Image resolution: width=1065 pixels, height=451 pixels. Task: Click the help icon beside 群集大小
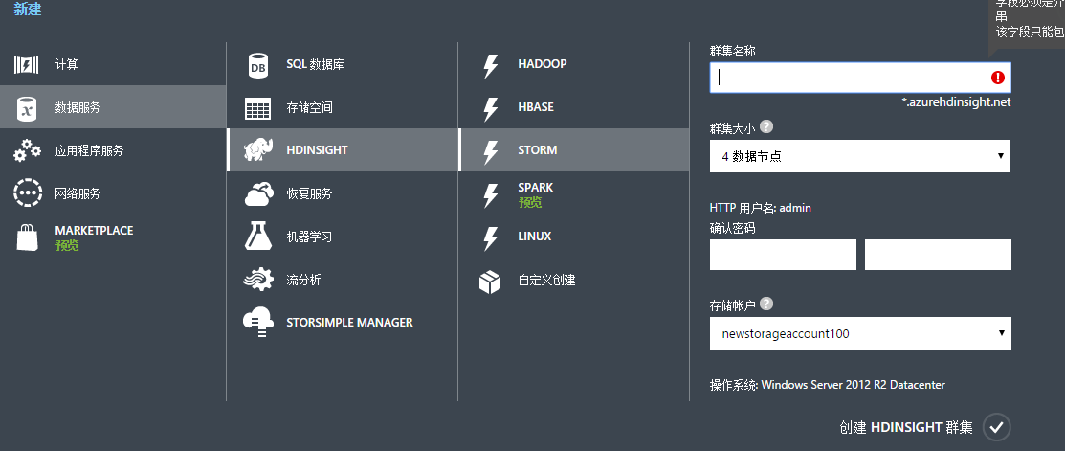pyautogui.click(x=766, y=126)
